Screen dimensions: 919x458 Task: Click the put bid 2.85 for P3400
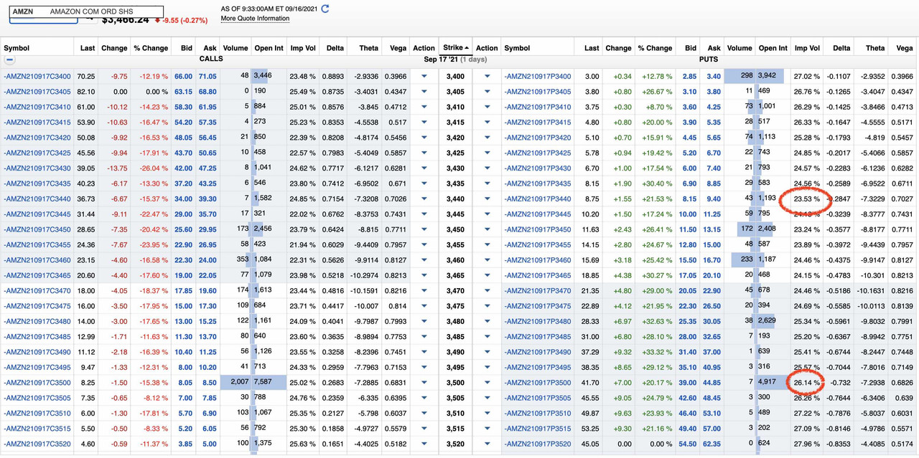(689, 76)
